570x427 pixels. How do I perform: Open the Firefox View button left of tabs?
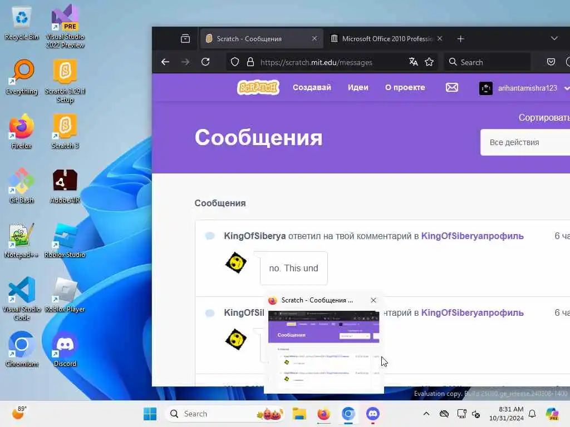click(x=185, y=38)
